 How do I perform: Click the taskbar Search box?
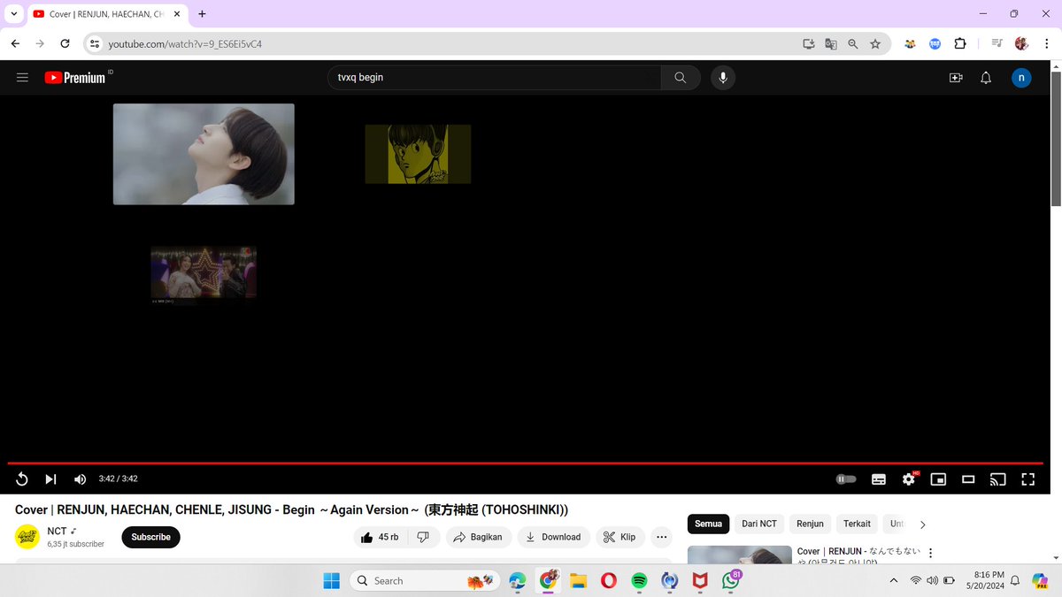[x=423, y=580]
